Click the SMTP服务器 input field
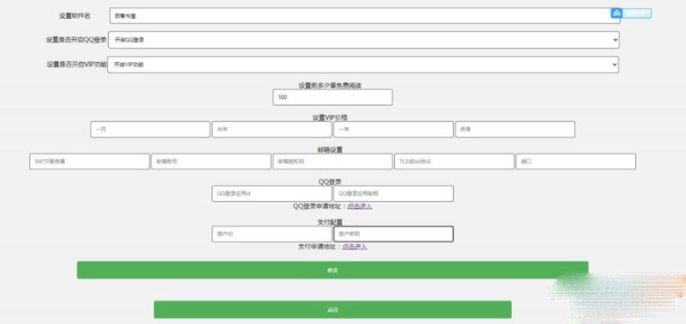Image resolution: width=686 pixels, height=324 pixels. (x=88, y=162)
